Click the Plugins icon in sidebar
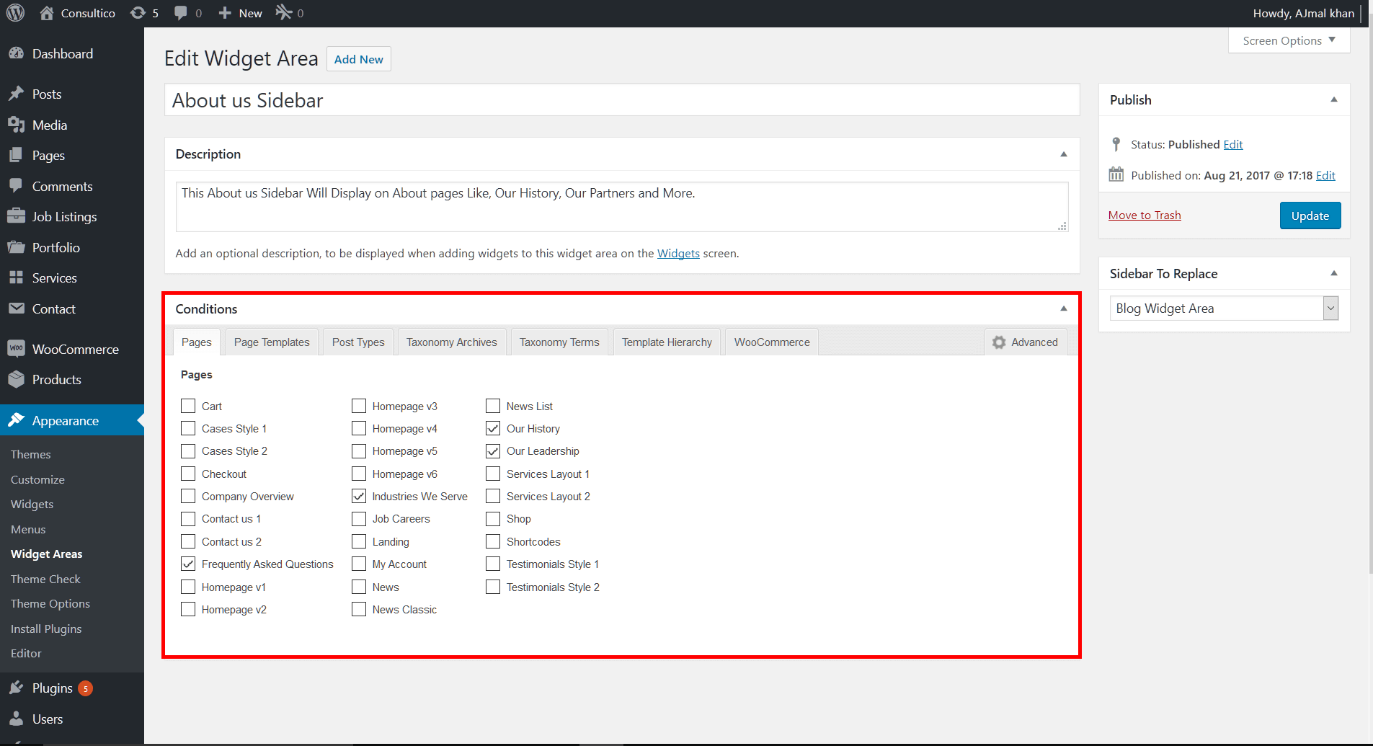 (x=16, y=688)
